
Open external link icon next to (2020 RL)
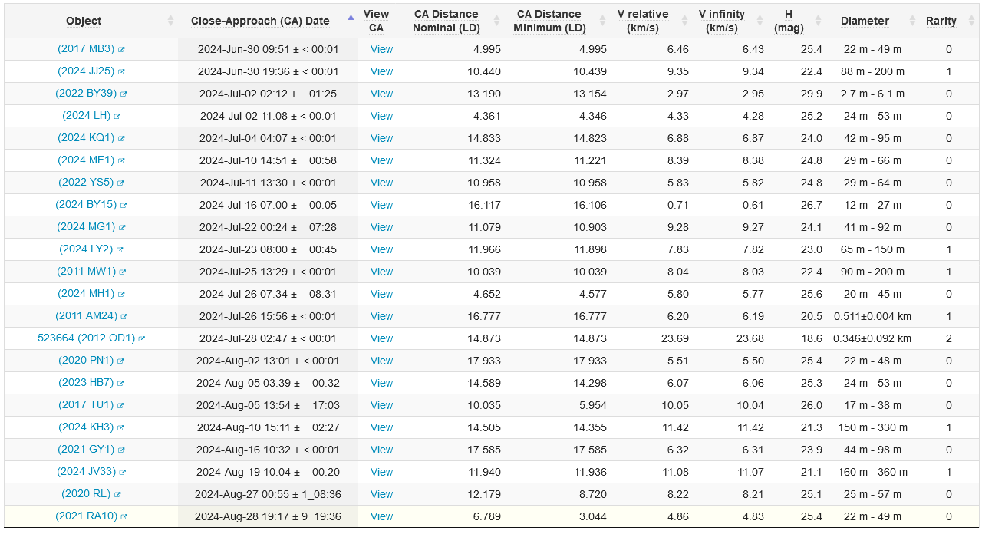pyautogui.click(x=117, y=494)
